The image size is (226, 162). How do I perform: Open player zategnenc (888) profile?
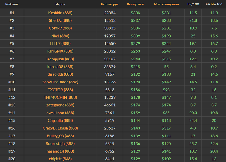(60, 105)
